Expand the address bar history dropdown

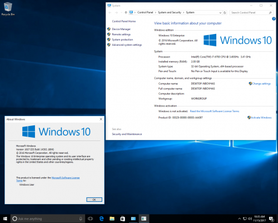point(220,13)
